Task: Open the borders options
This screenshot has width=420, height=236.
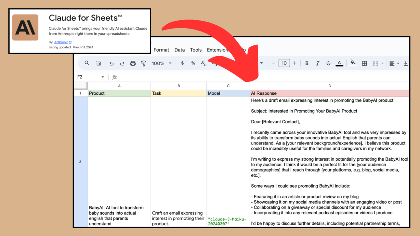Action: pos(364,64)
